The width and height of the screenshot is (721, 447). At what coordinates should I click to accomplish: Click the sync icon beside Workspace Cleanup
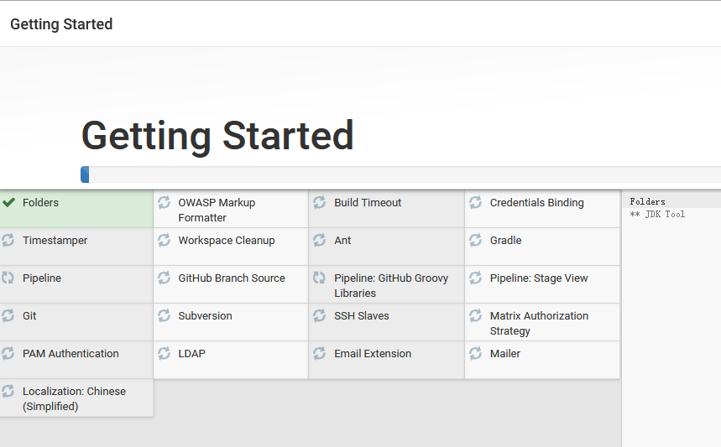(165, 240)
